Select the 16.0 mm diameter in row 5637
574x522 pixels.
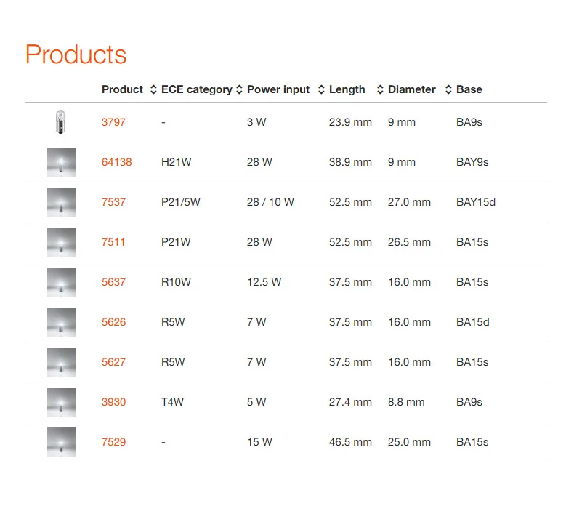409,282
